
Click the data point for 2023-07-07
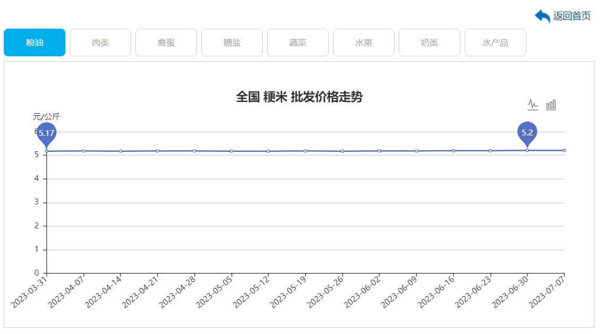tap(564, 150)
